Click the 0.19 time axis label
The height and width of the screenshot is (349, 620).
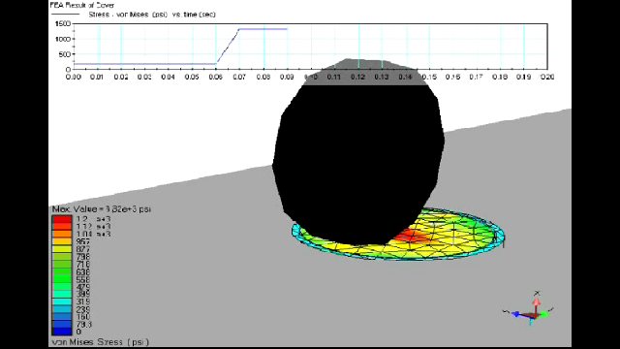[x=523, y=77]
